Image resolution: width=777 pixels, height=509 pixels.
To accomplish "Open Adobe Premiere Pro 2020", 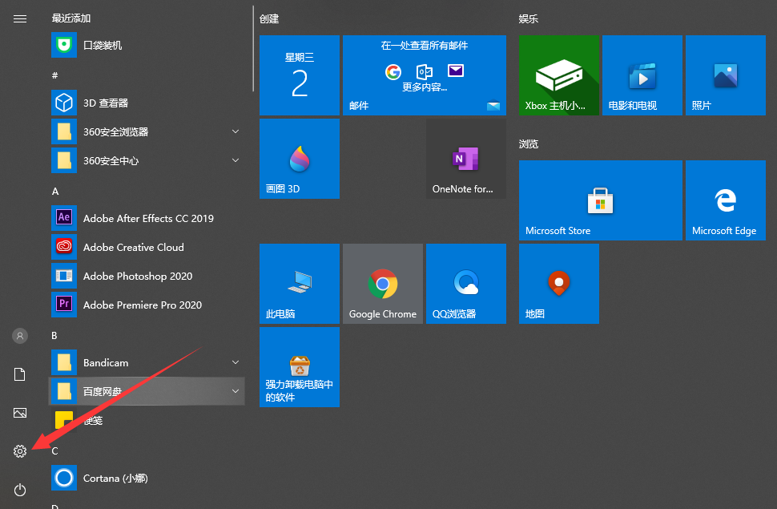I will pos(142,305).
